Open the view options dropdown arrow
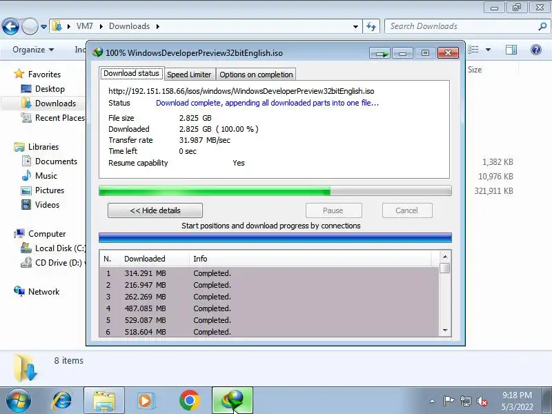The height and width of the screenshot is (414, 552). [x=488, y=50]
